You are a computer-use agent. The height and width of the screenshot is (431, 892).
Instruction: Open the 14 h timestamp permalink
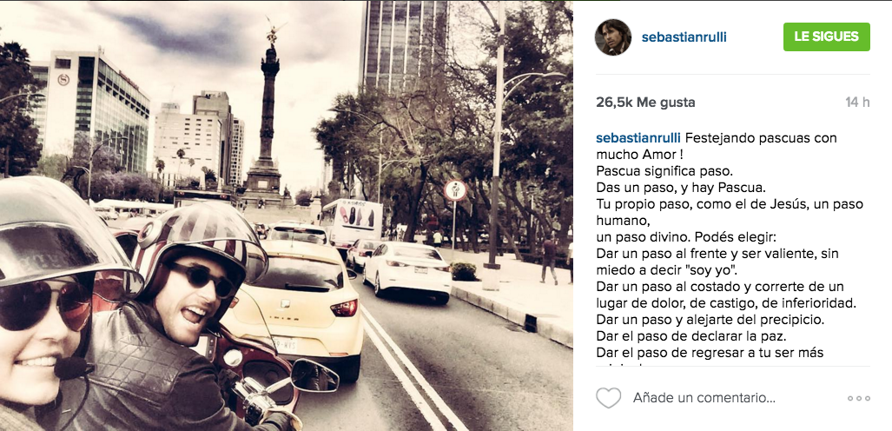tap(857, 103)
